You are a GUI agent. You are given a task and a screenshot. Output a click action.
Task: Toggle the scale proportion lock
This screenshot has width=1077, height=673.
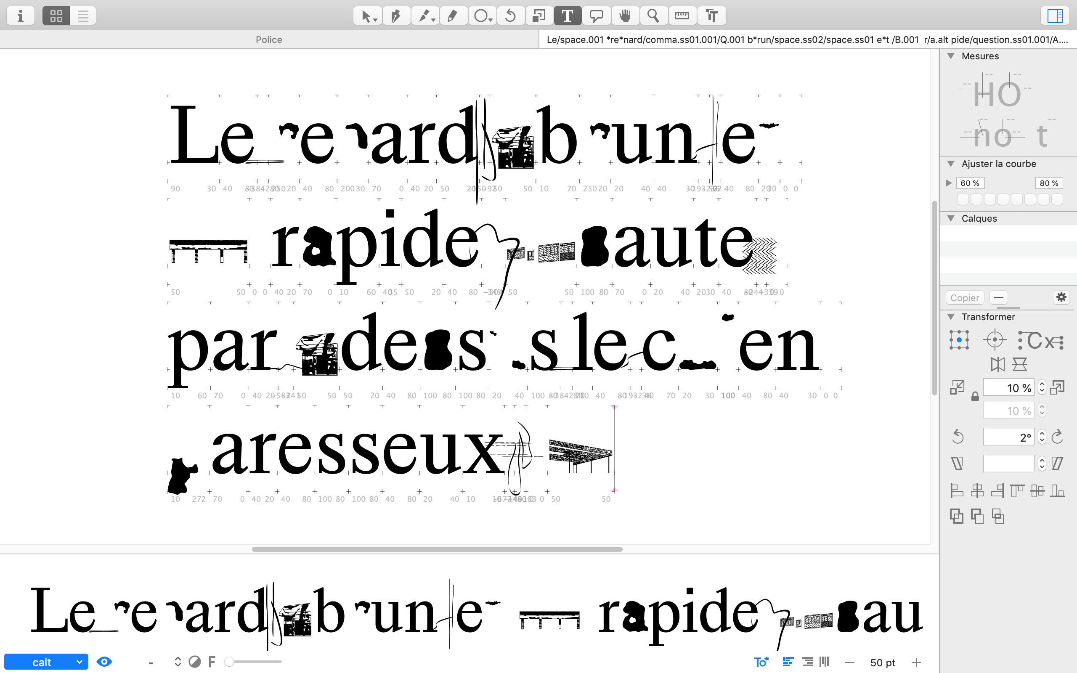click(975, 396)
